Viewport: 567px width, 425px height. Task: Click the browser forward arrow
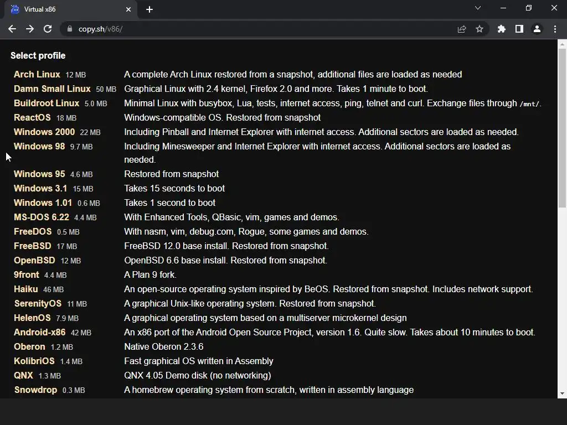tap(30, 29)
